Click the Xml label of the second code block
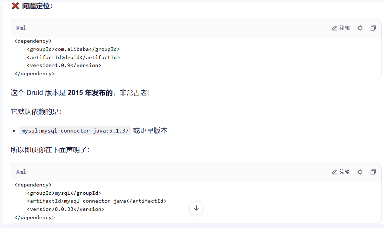Image resolution: width=384 pixels, height=228 pixels. click(x=21, y=172)
